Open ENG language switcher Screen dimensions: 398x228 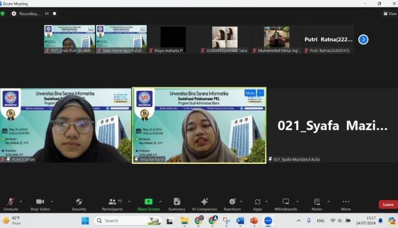(321, 221)
